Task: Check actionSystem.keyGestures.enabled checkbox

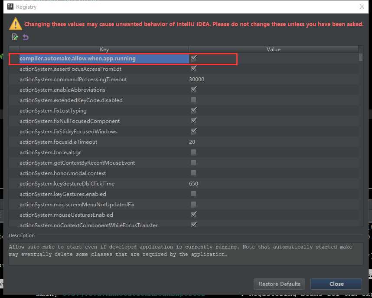Action: pyautogui.click(x=194, y=194)
